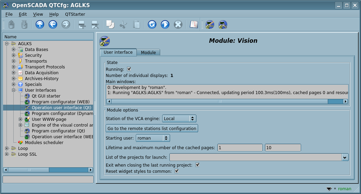361x194 pixels.
Task: Navigate forward with the Forward arrow icon
Action: 66,24
